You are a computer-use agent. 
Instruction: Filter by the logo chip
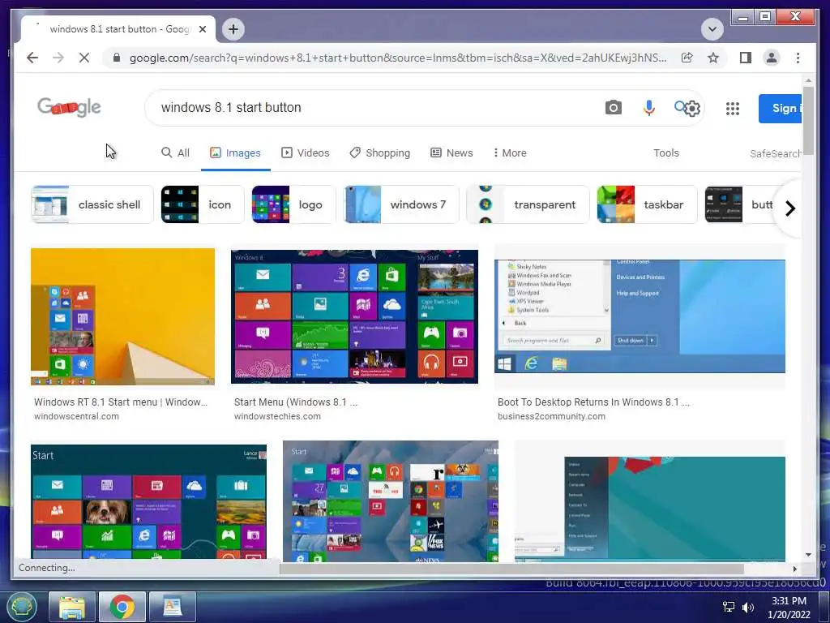pos(293,204)
